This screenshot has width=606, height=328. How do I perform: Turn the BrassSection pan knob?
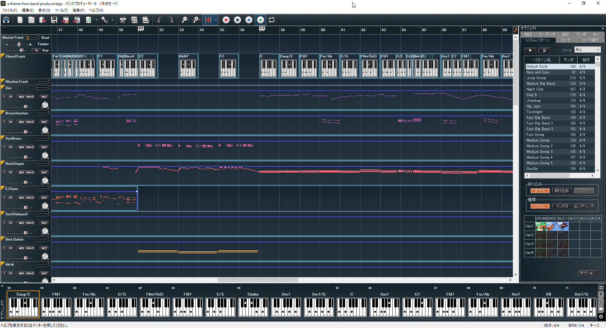[x=45, y=130]
